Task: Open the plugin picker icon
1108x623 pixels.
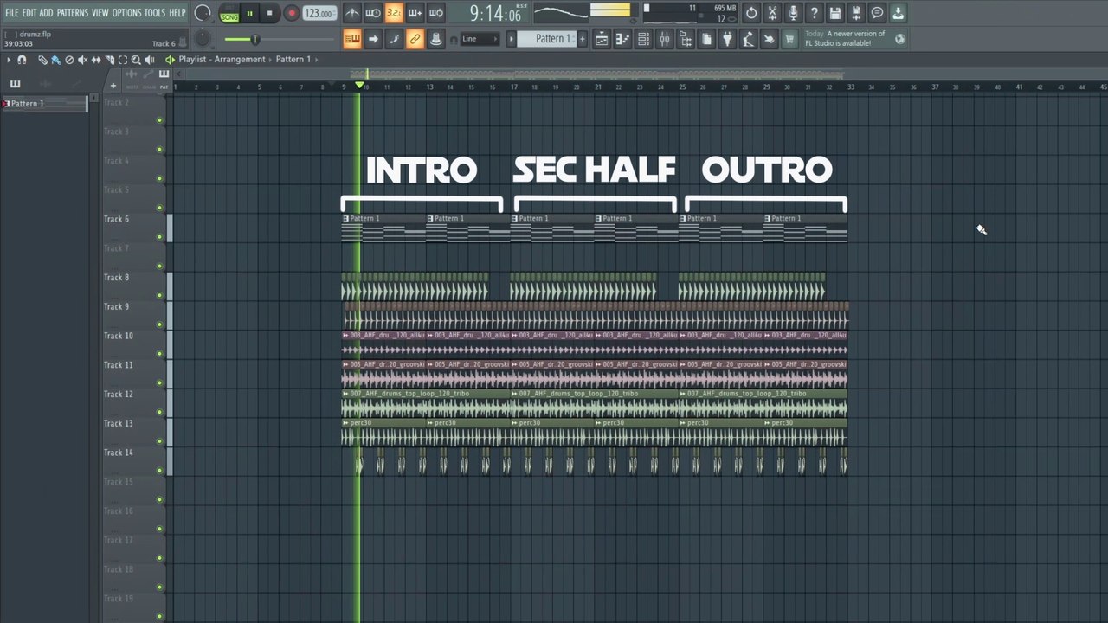Action: 727,39
